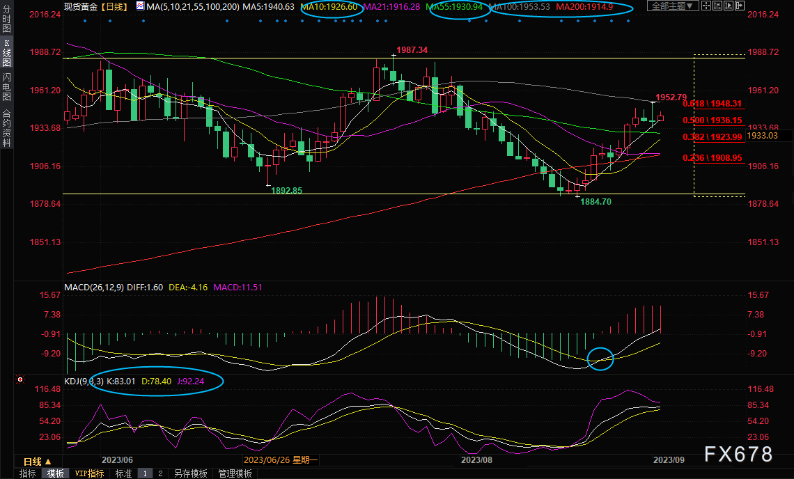Toggle template number 2
The width and height of the screenshot is (794, 479).
point(160,473)
